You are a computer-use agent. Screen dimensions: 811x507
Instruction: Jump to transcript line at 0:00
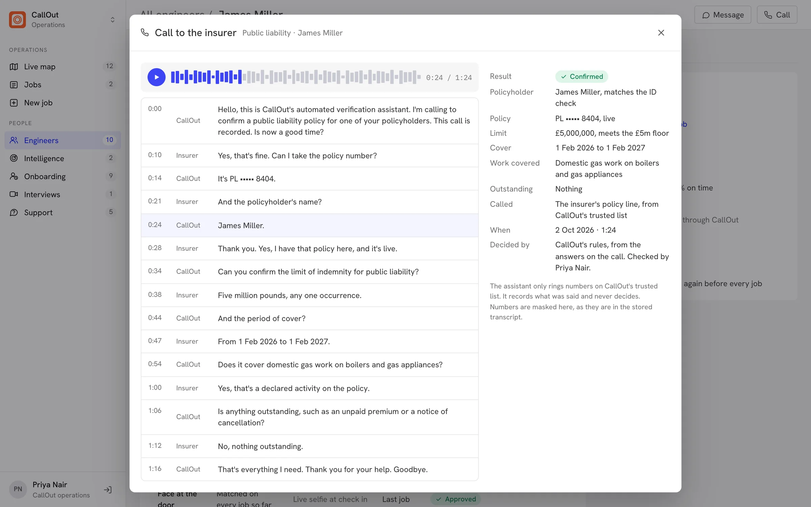coord(310,121)
